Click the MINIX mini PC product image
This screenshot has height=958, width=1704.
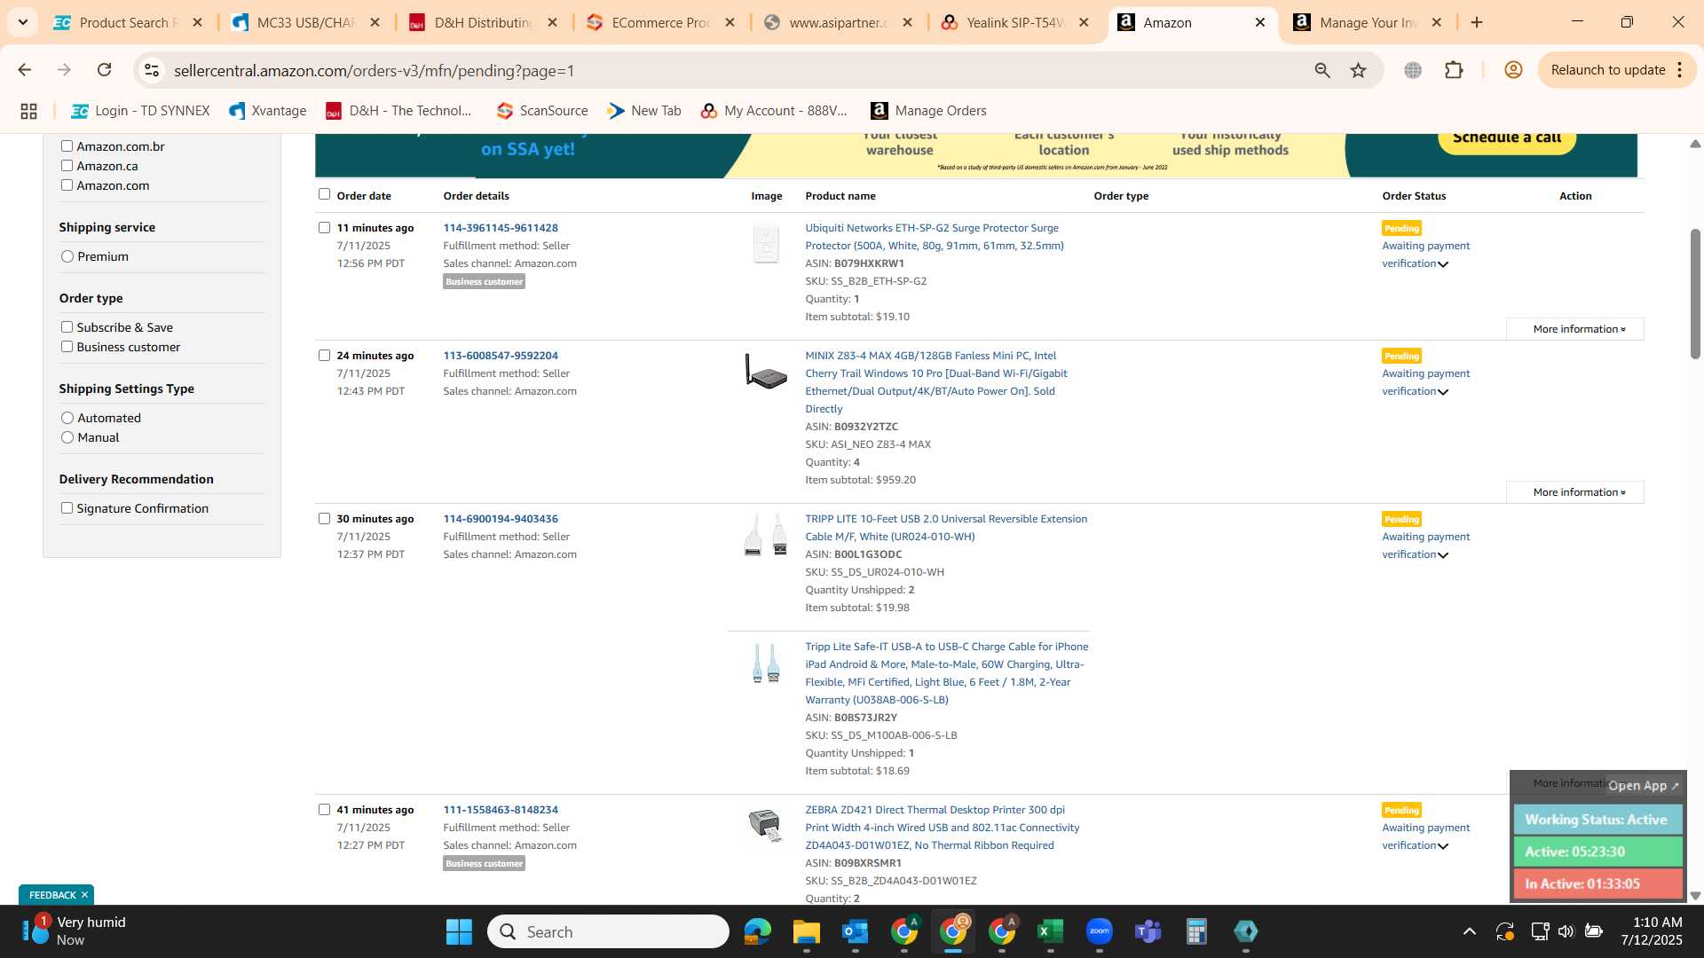pos(766,371)
